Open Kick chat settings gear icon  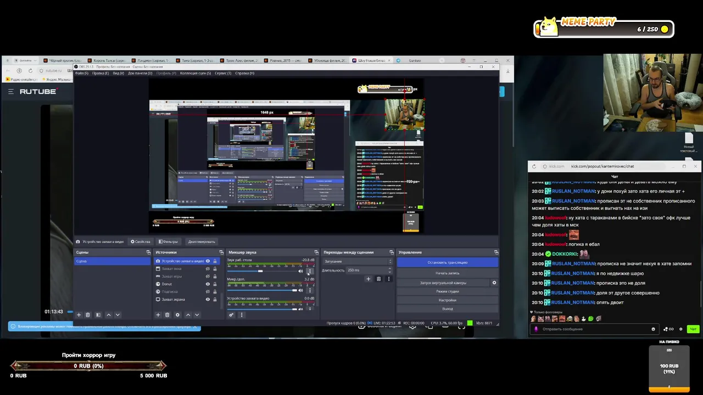pyautogui.click(x=681, y=329)
